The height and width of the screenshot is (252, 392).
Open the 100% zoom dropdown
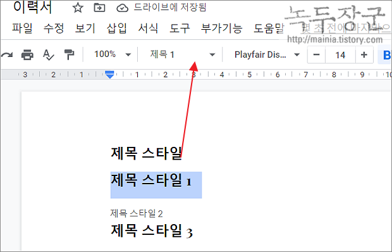click(x=113, y=54)
